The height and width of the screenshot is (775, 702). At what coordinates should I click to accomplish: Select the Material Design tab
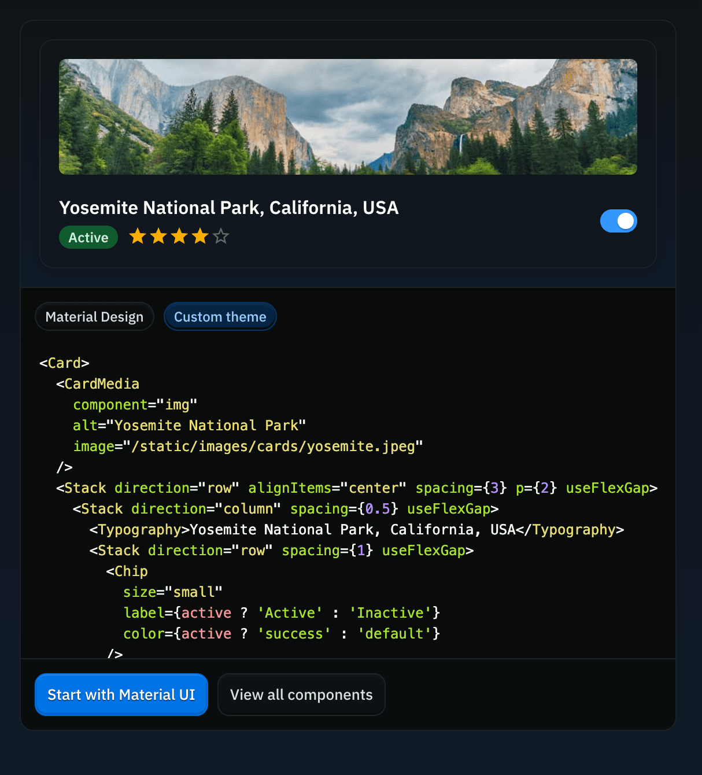point(94,317)
